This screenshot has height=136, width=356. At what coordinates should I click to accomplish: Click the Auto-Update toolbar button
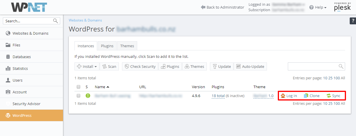(250, 66)
